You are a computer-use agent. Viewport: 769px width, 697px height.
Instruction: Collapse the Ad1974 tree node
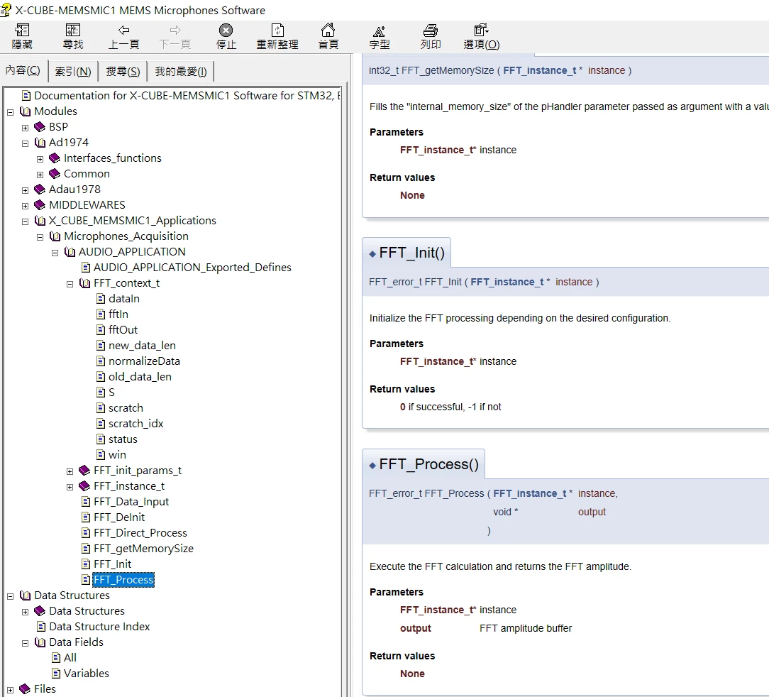coord(25,143)
